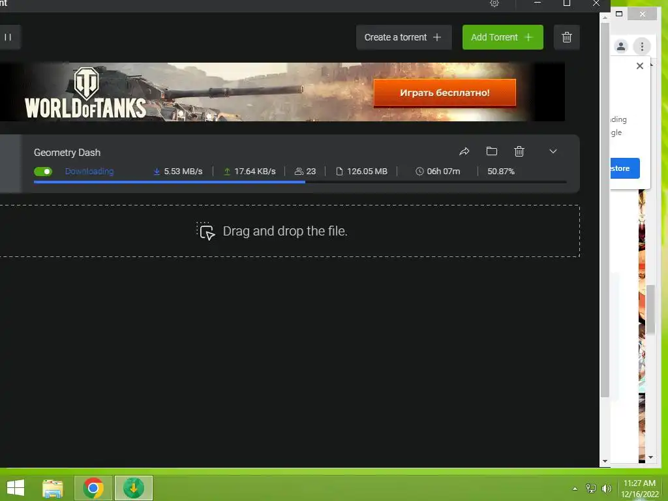
Task: Open Chrome profile avatar icon
Action: (x=621, y=46)
